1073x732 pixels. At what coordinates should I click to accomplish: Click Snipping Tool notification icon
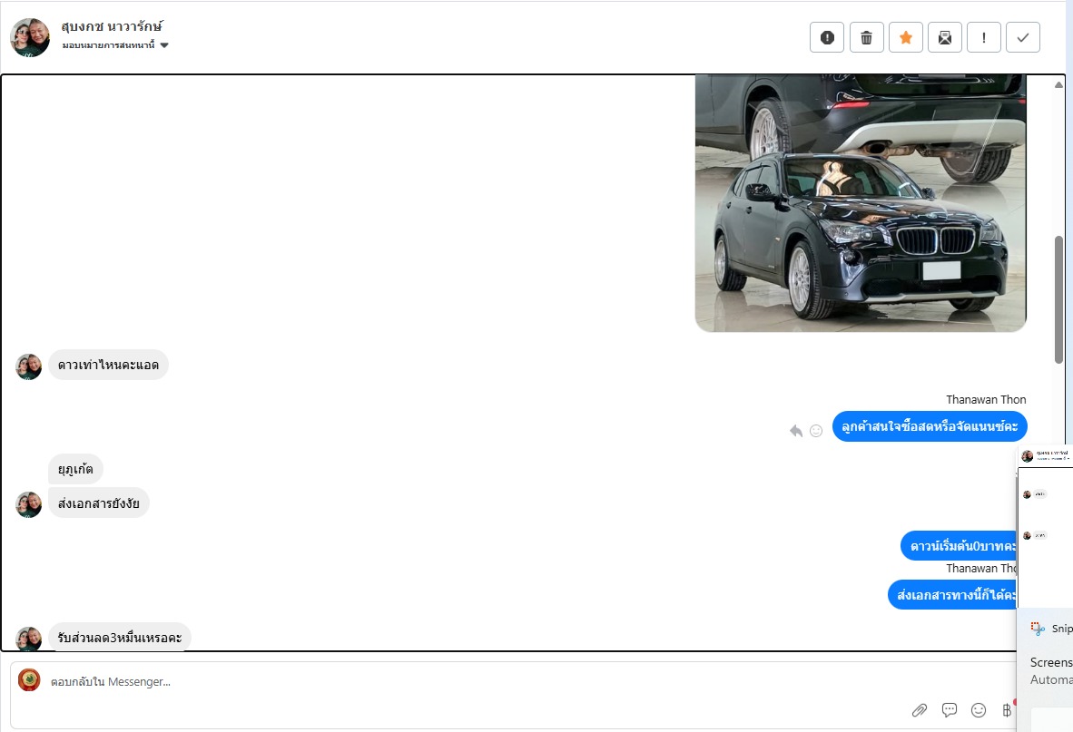1038,628
